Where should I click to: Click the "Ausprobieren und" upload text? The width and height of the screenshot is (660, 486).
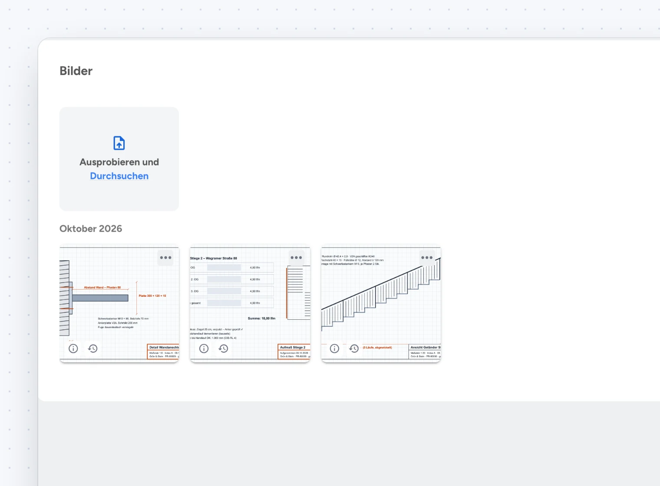click(x=119, y=162)
